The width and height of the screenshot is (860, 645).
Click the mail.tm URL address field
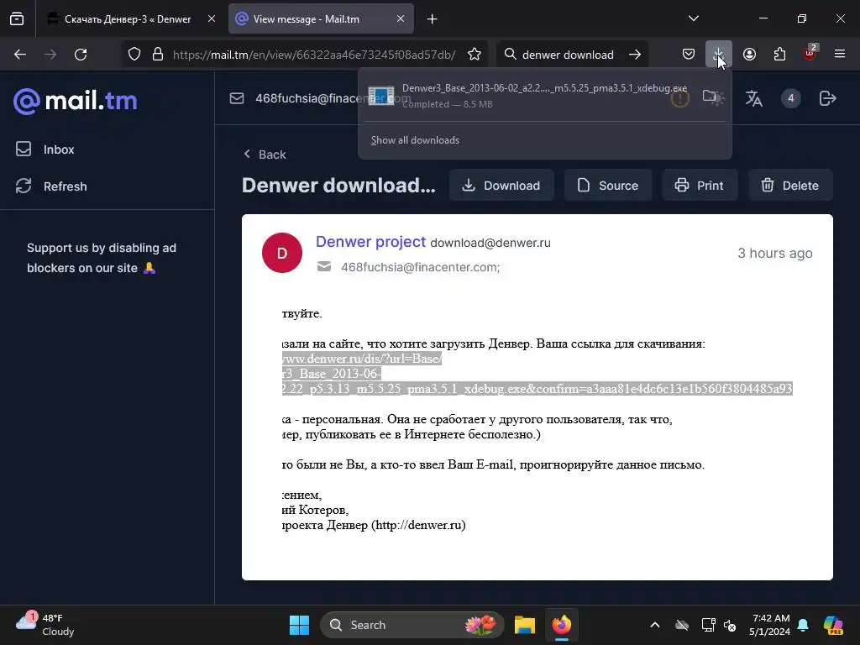pyautogui.click(x=314, y=55)
